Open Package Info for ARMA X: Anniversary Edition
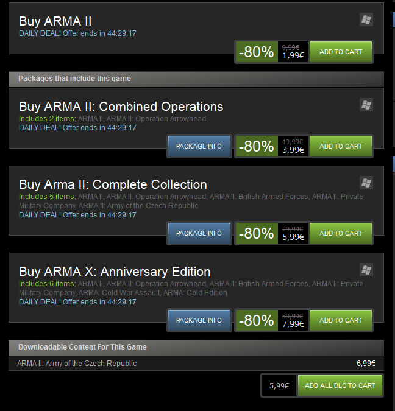The image size is (395, 411). (x=199, y=320)
